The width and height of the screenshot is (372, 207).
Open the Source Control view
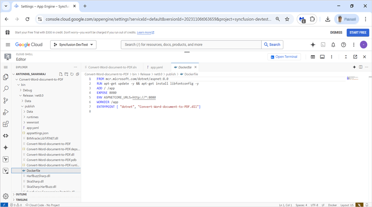[6, 100]
